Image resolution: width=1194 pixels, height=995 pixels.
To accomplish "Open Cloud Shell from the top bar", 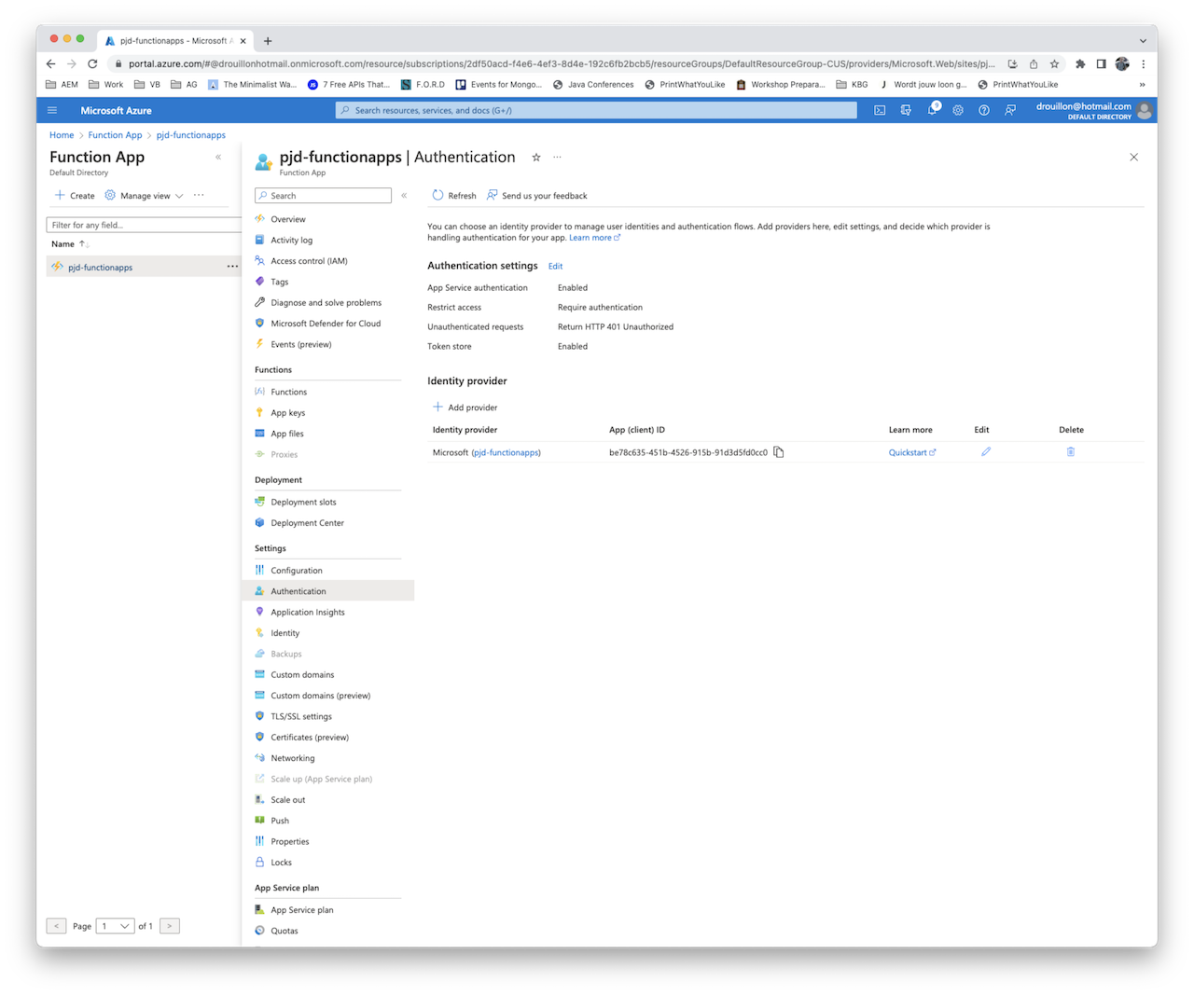I will (880, 110).
